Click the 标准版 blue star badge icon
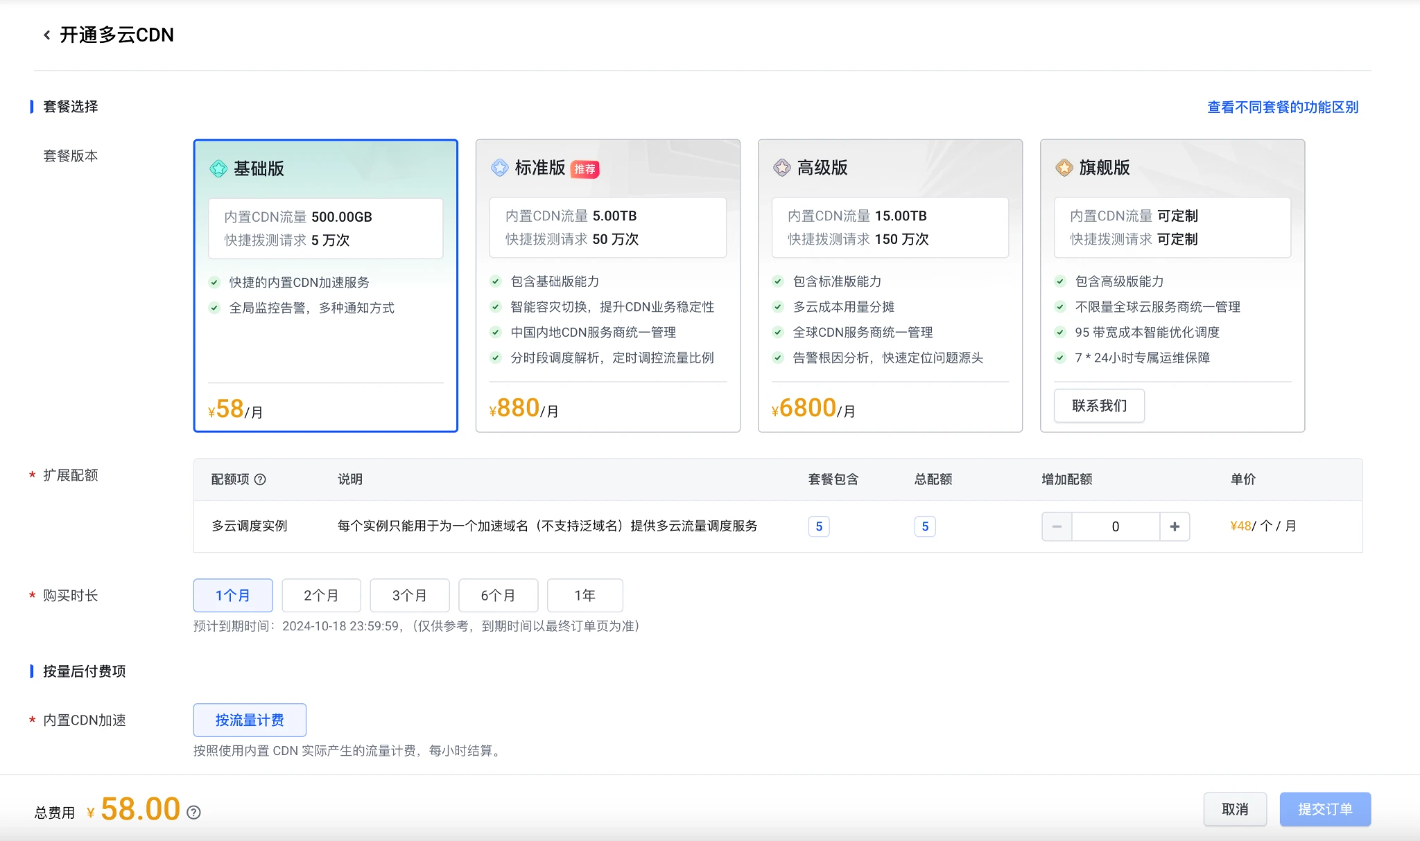 [x=500, y=168]
